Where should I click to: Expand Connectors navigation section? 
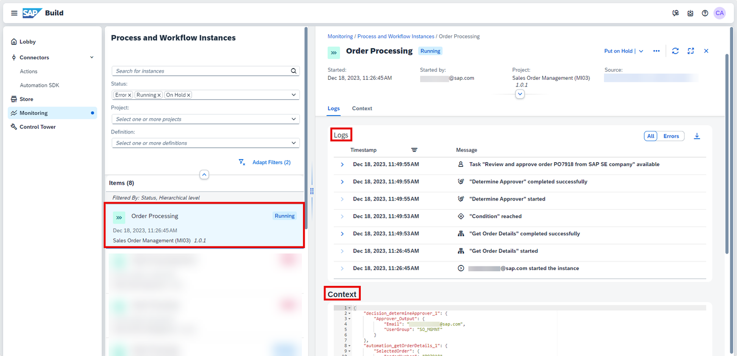tap(92, 57)
